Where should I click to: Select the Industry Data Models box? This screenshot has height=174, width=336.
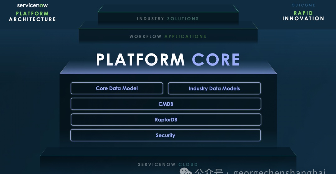tap(214, 88)
